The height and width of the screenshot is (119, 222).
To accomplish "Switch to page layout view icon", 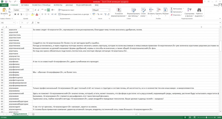I will (190, 117).
